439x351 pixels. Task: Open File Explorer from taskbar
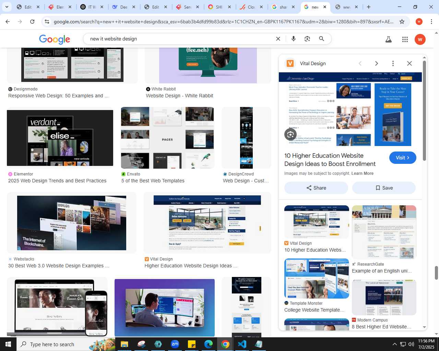(124, 344)
